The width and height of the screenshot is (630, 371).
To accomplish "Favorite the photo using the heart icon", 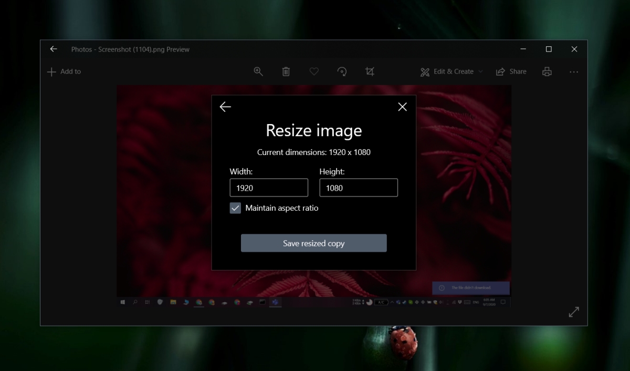I will coord(314,71).
